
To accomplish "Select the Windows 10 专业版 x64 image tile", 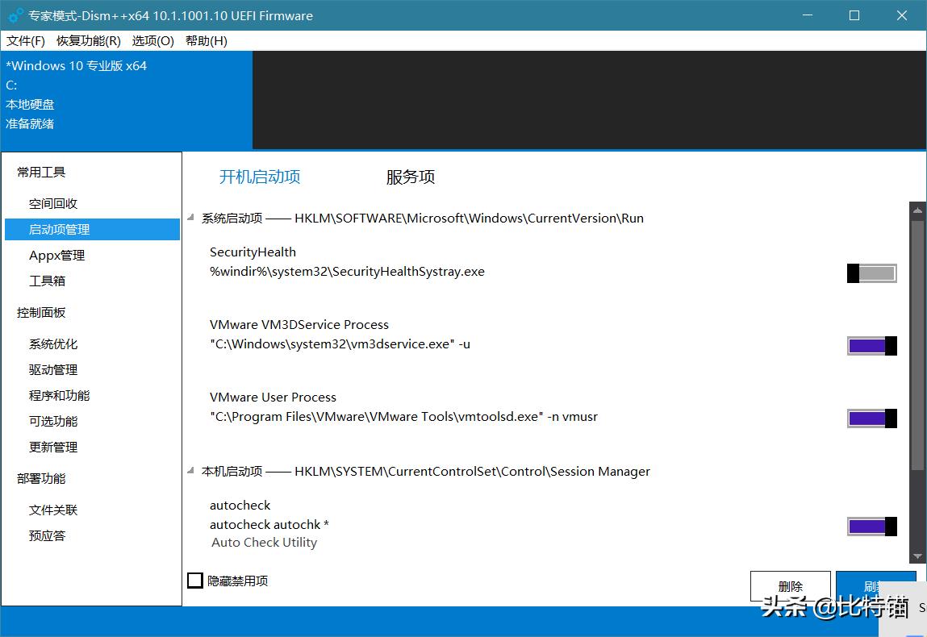I will (127, 100).
